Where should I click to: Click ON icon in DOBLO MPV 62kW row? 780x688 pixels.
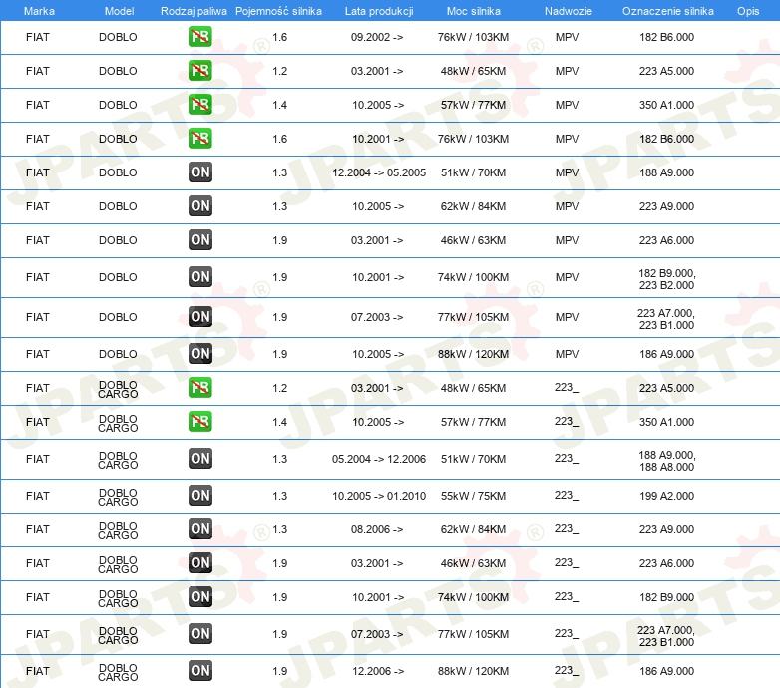(x=199, y=205)
